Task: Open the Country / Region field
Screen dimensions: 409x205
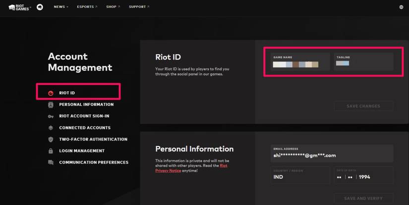Action: tap(300, 175)
